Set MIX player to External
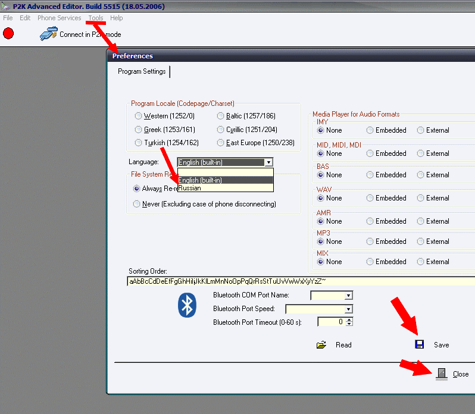Viewport: 475px width, 414px height. click(x=420, y=262)
